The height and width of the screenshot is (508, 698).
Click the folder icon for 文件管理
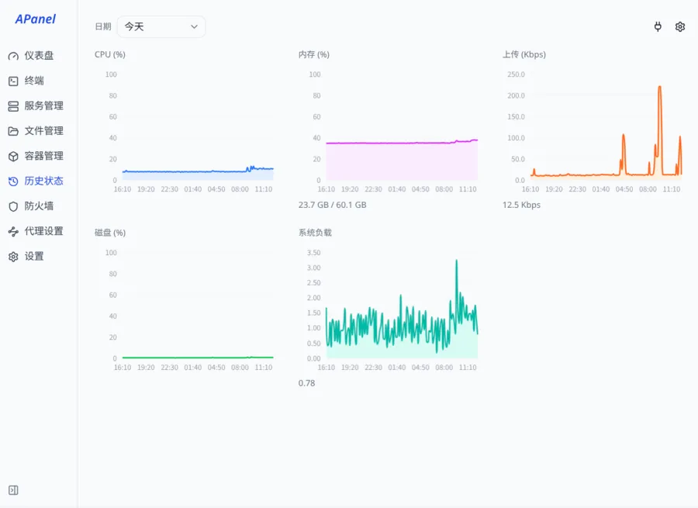tap(13, 131)
